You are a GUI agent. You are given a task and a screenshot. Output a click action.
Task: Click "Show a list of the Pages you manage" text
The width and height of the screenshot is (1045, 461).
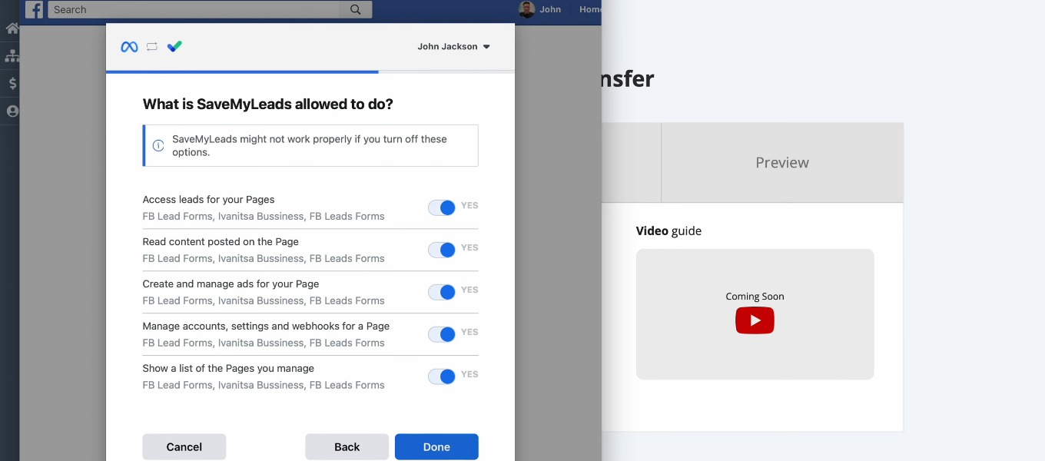[228, 369]
